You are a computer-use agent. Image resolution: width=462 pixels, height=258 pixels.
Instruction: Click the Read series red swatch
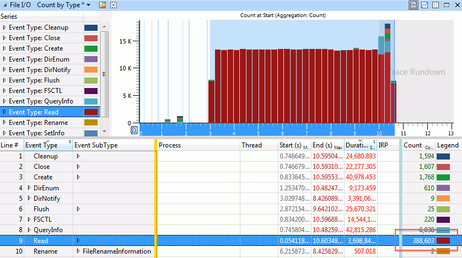tap(91, 112)
